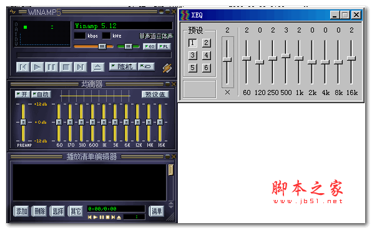Open equalizer 预设值 presets menu

[x=155, y=94]
